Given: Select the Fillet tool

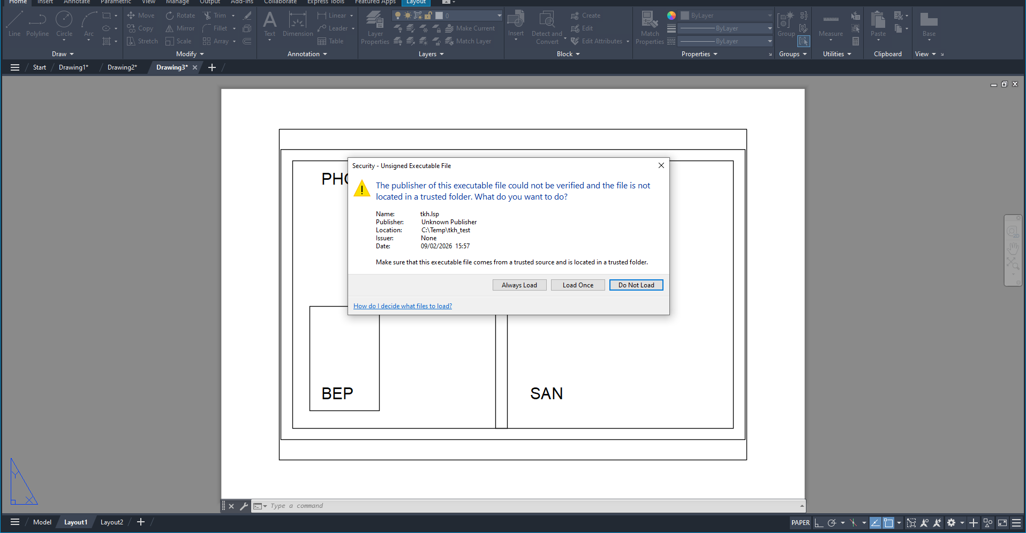Looking at the screenshot, I should [x=215, y=28].
